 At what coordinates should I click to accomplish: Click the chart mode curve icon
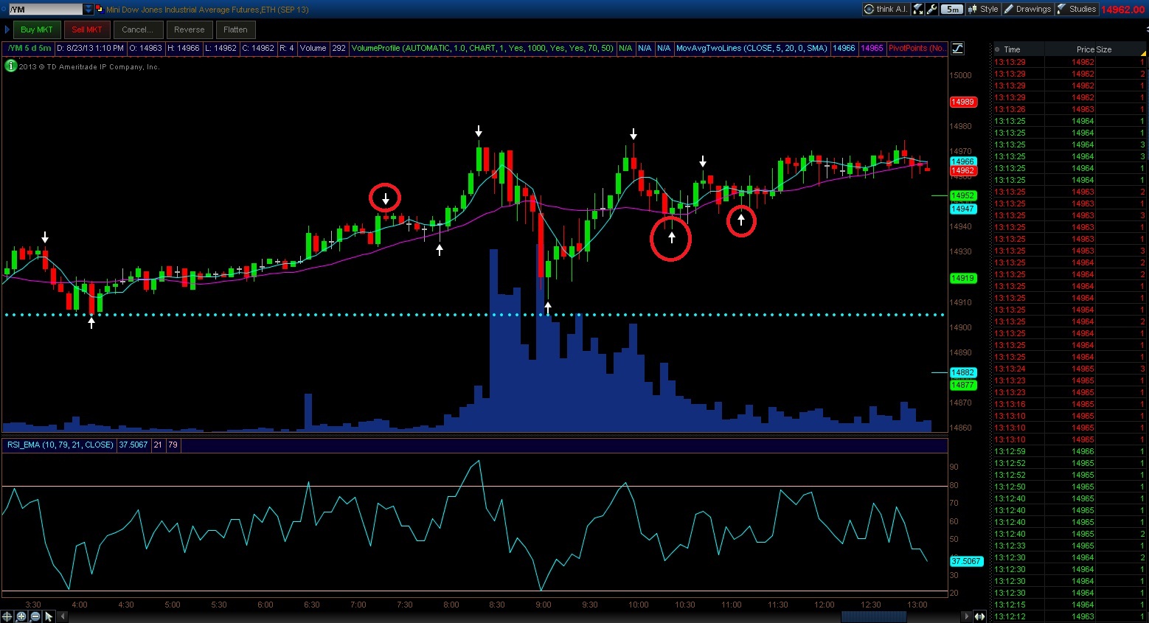pyautogui.click(x=957, y=49)
